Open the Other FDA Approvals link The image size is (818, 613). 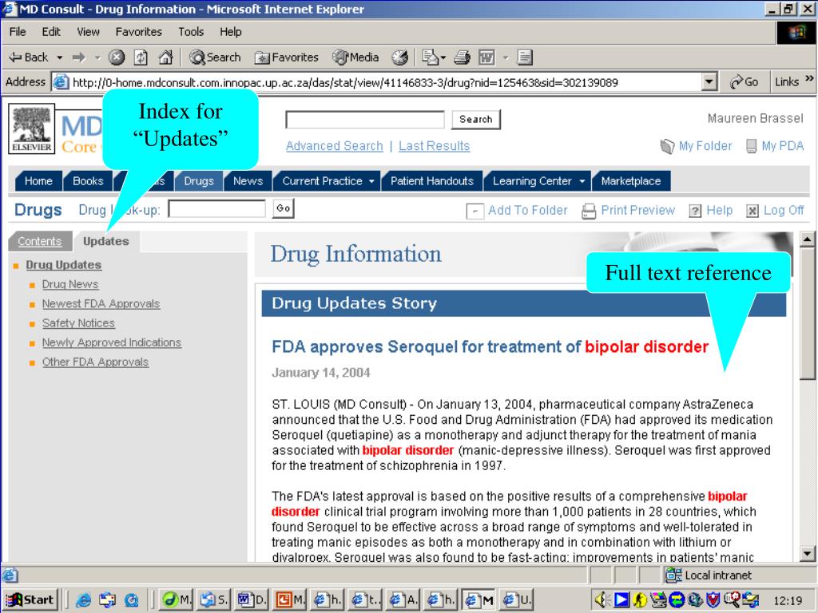coord(96,362)
